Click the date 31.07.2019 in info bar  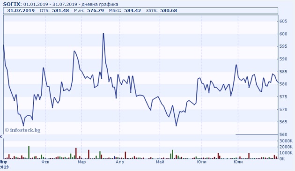pos(21,11)
